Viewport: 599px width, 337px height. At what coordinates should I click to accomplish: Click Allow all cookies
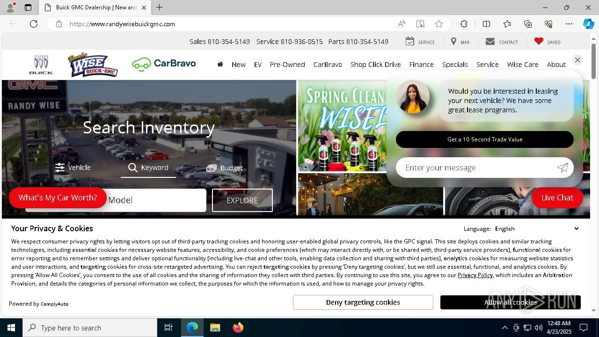click(511, 302)
